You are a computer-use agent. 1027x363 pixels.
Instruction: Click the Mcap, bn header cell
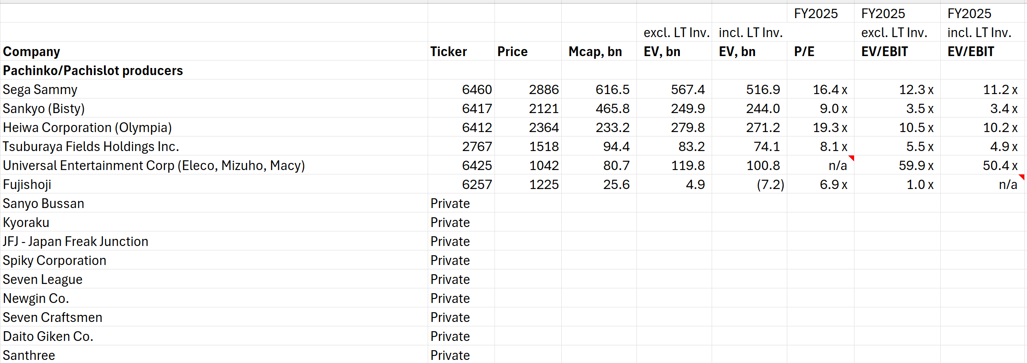599,51
